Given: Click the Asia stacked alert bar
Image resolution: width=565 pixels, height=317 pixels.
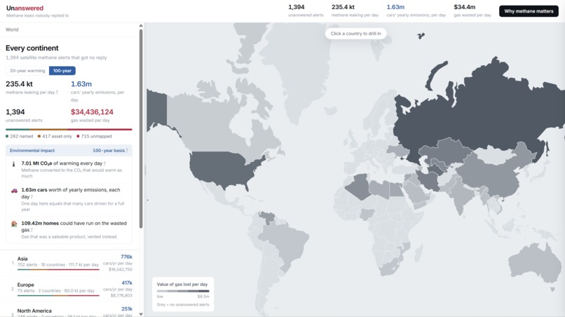Looking at the screenshot, I should 58,269.
